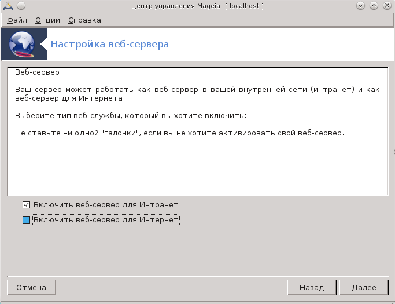This screenshot has width=395, height=304.
Task: Click the Настройка веб-сервера heading
Action: 110,44
